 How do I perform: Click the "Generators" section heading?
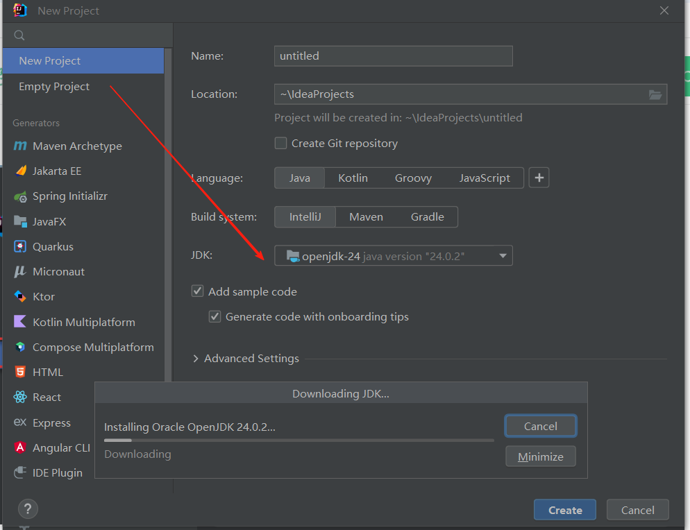(x=36, y=123)
